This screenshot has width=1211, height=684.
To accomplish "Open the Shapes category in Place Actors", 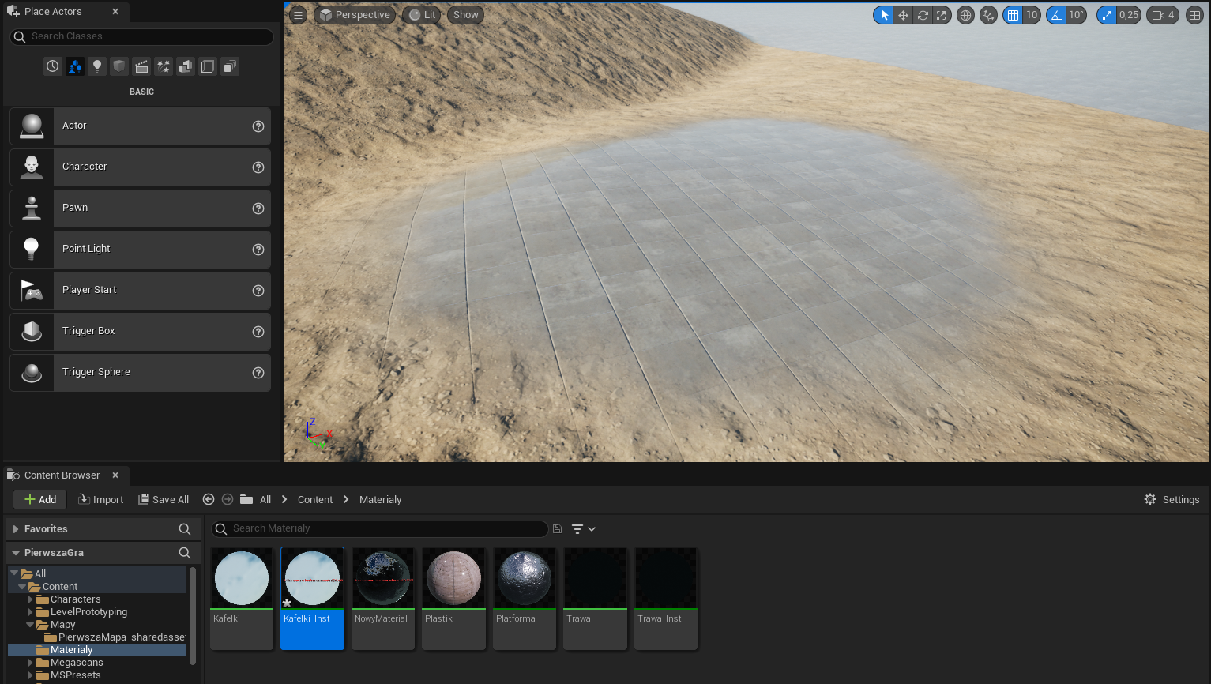I will point(119,66).
